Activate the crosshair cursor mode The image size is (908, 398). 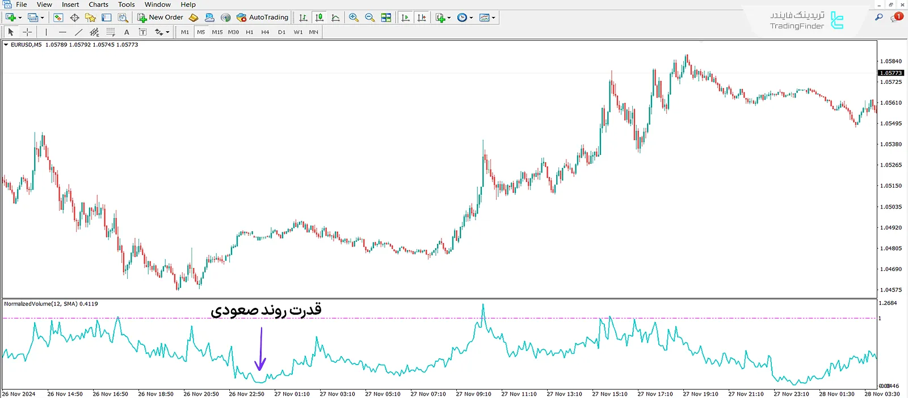[x=27, y=32]
